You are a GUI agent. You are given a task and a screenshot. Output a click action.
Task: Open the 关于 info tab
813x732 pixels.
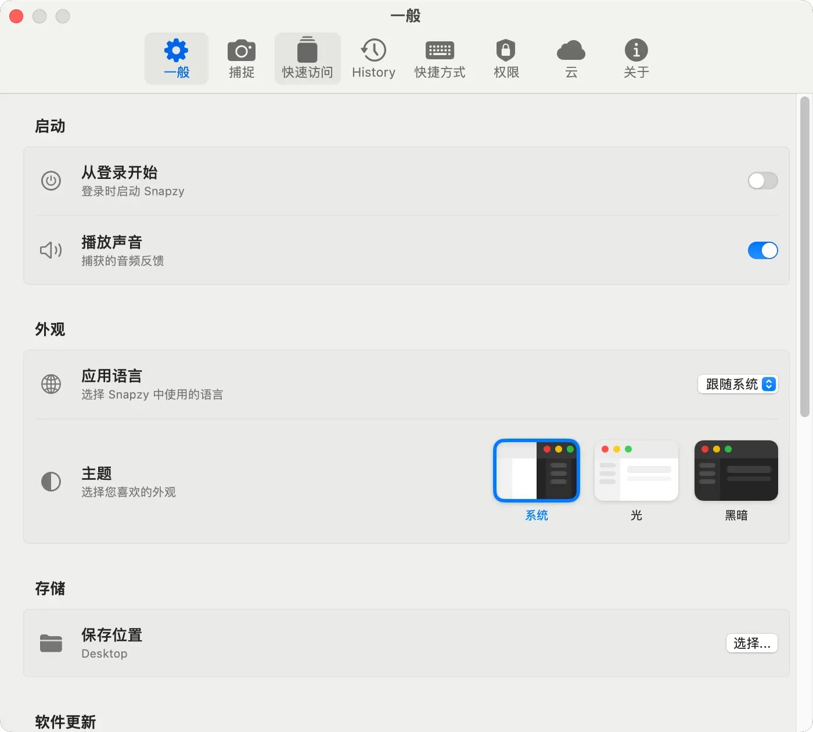(636, 59)
